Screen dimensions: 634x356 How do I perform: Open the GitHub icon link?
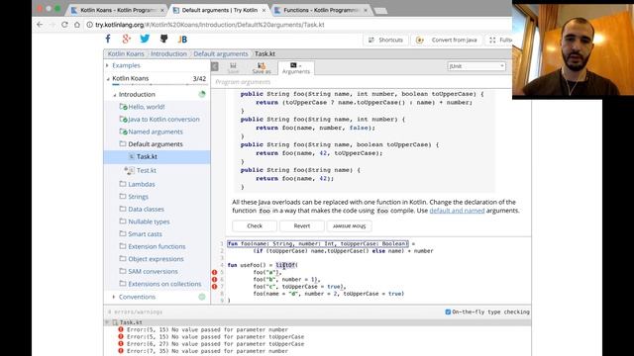tap(163, 39)
